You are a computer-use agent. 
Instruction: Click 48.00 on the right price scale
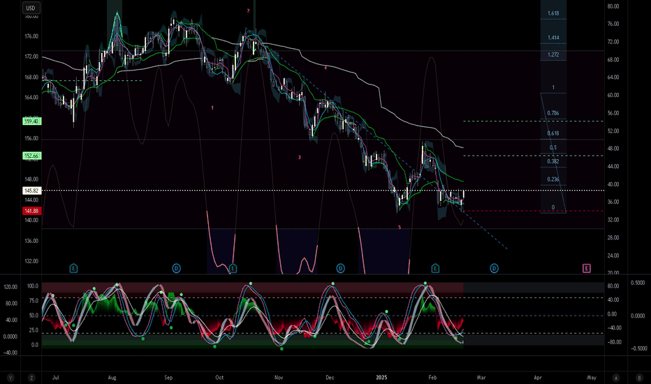(x=613, y=149)
